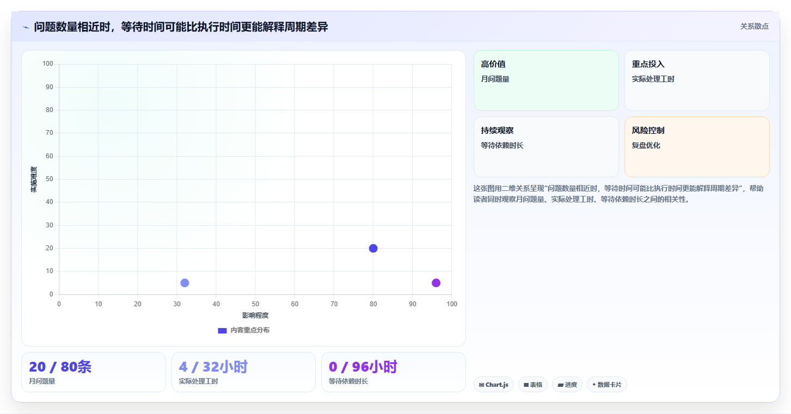
Task: Click the 关系散点 label in header
Action: [754, 26]
